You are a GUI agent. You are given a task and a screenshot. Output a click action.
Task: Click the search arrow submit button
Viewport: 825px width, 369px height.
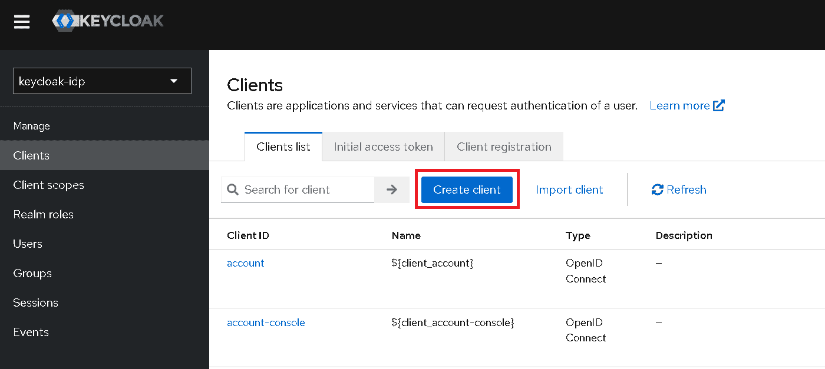(392, 190)
